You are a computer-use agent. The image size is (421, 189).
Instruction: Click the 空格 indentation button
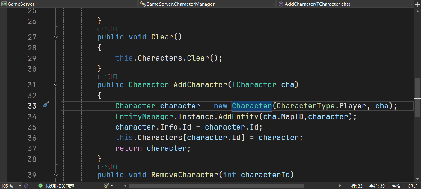[396, 186]
